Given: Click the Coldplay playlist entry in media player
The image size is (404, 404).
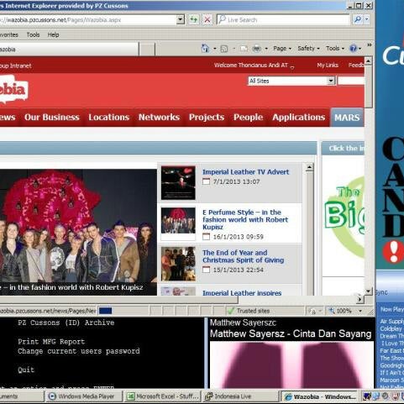Looking at the screenshot, I should click(391, 328).
